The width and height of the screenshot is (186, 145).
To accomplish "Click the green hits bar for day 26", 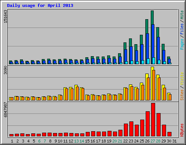I will pos(147,26).
